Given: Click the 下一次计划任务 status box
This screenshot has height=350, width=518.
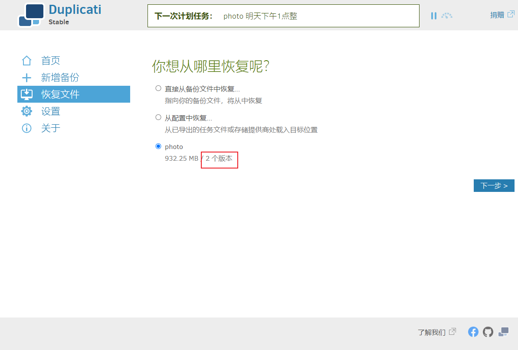Looking at the screenshot, I should [x=283, y=16].
